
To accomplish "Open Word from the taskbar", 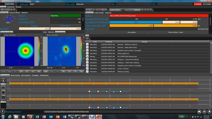I will (65, 117).
